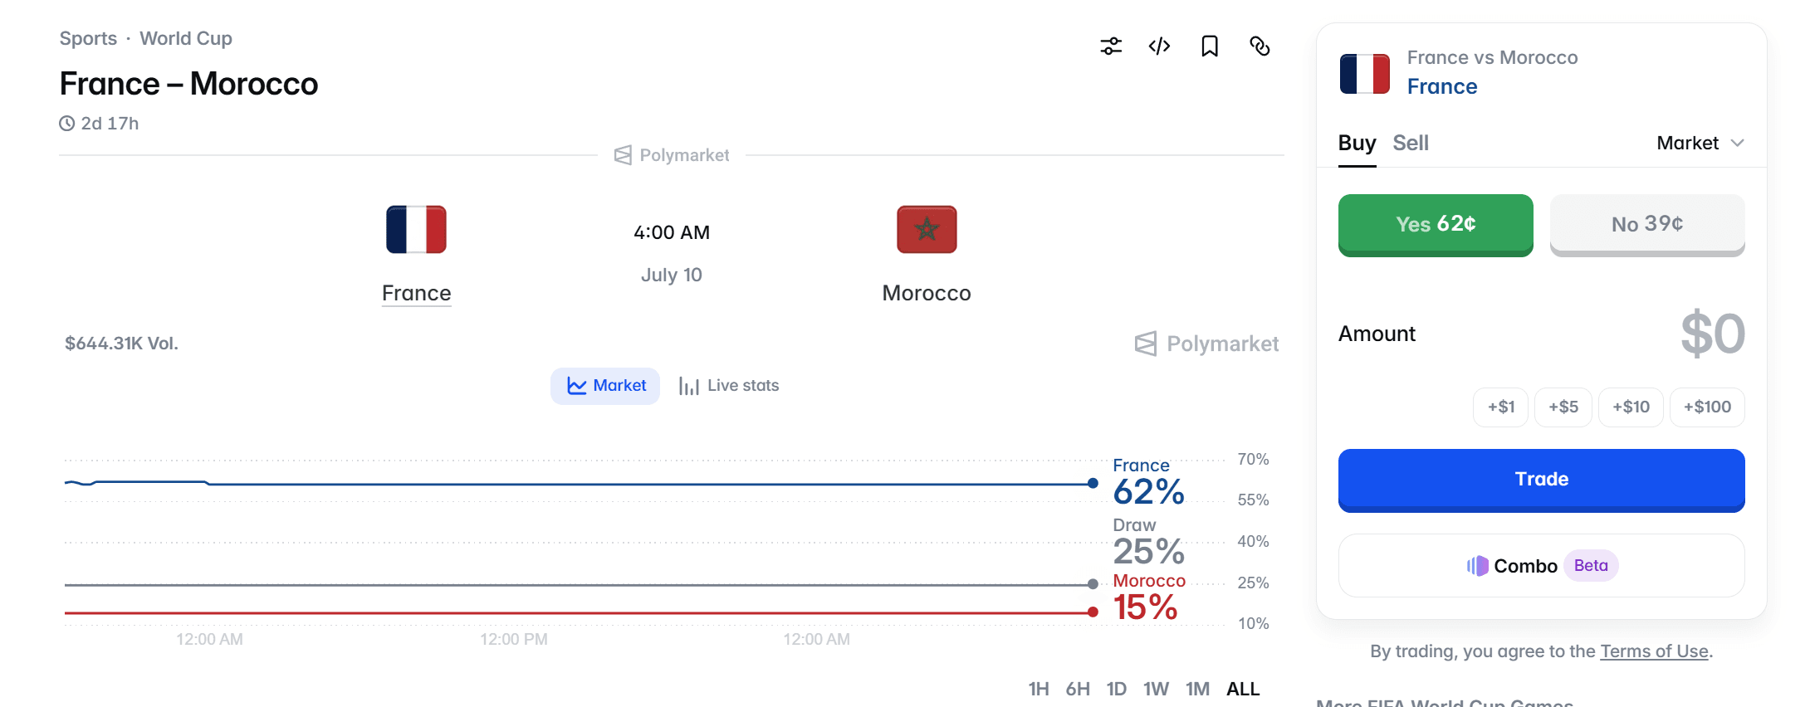1810x707 pixels.
Task: Click the Morocco team name
Action: [x=927, y=293]
